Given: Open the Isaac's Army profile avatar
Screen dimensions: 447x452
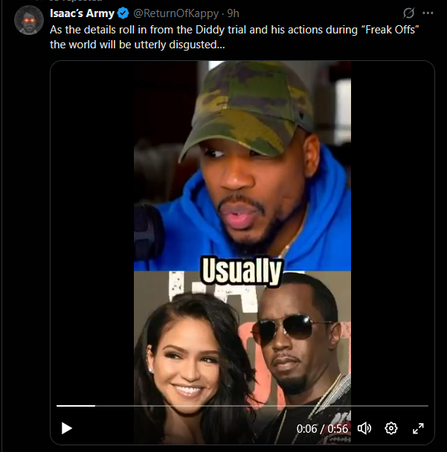Looking at the screenshot, I should [29, 20].
